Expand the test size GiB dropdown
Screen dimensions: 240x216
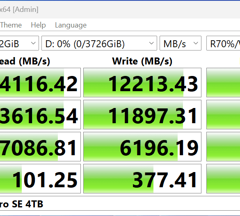pos(19,43)
